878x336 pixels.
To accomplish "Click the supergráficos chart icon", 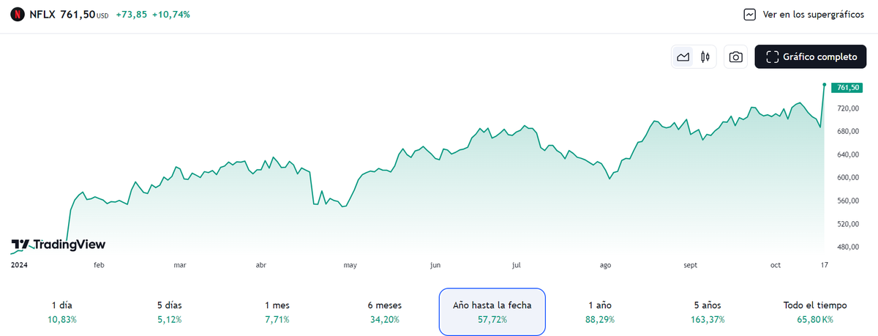I will [749, 15].
